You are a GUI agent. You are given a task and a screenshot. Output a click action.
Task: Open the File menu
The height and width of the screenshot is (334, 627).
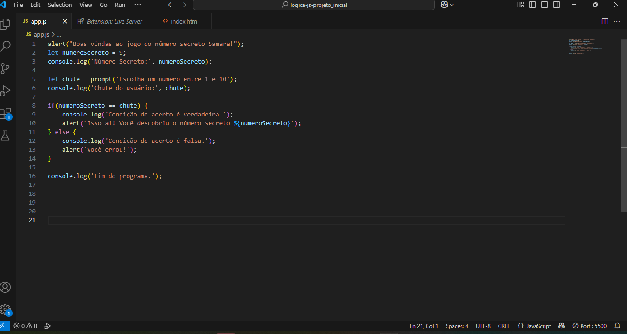[19, 5]
